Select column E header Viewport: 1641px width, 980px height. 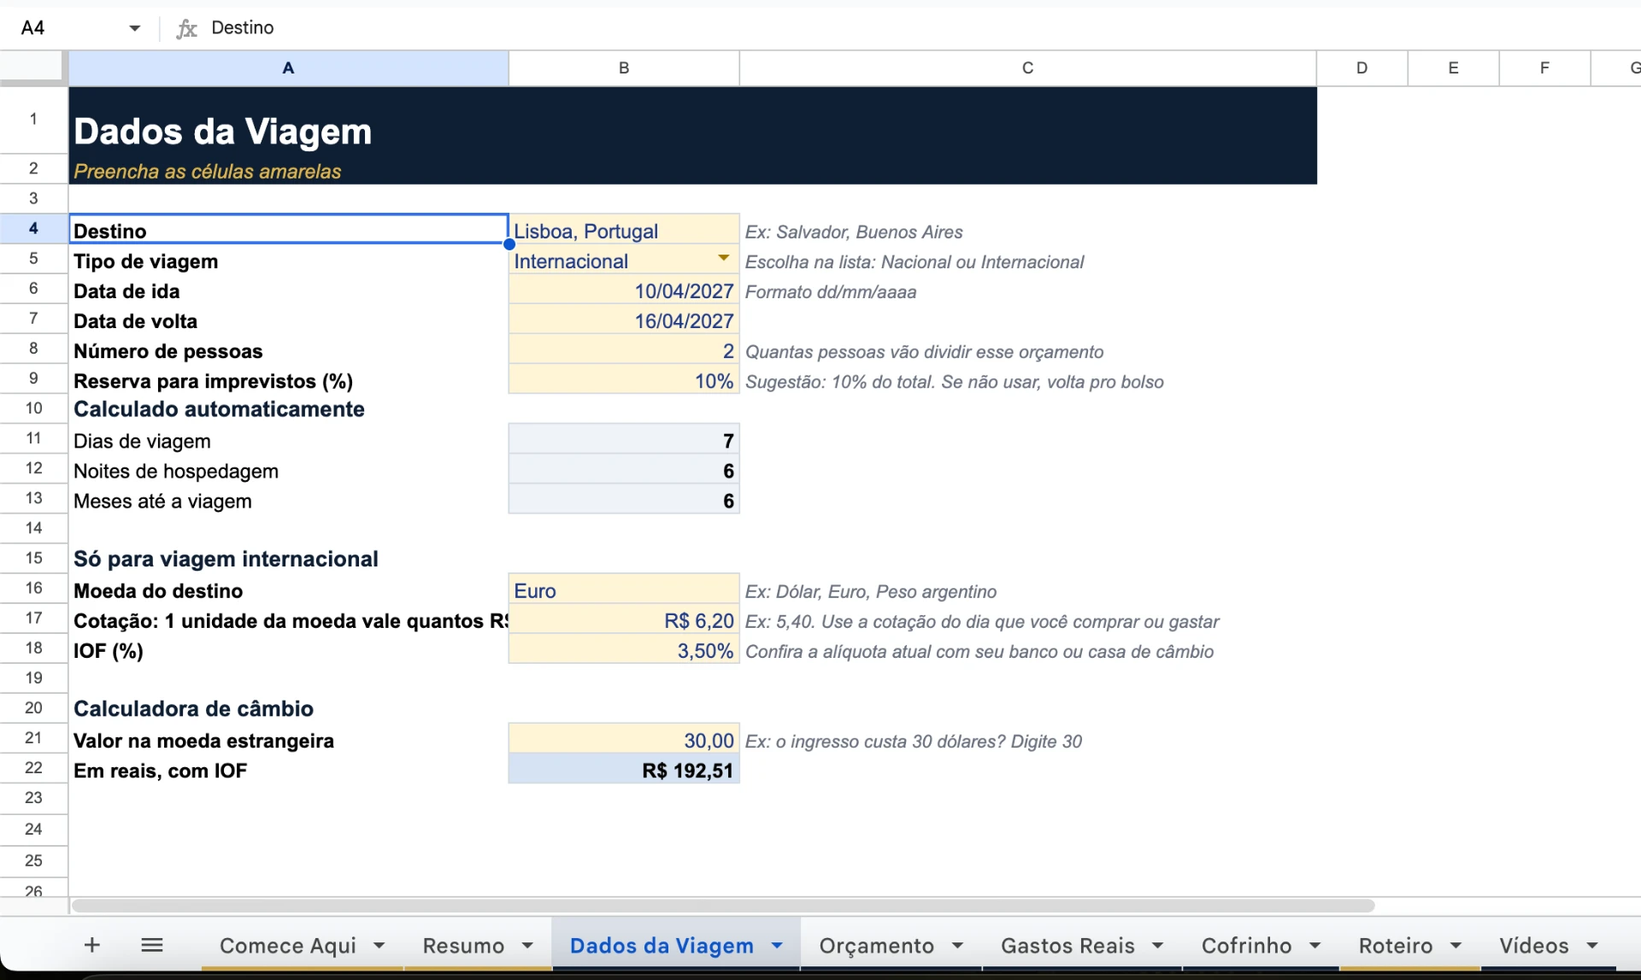(1453, 67)
